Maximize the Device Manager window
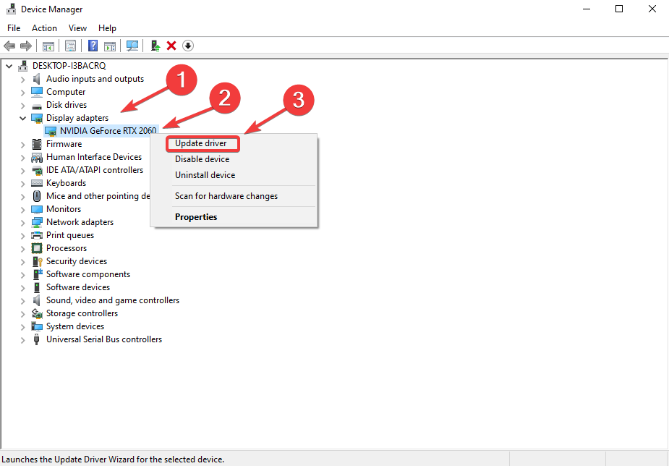This screenshot has width=669, height=466. [619, 9]
